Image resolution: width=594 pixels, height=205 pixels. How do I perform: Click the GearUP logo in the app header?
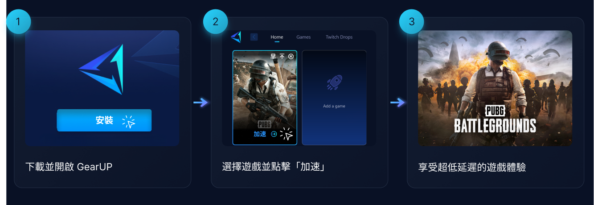(x=236, y=37)
